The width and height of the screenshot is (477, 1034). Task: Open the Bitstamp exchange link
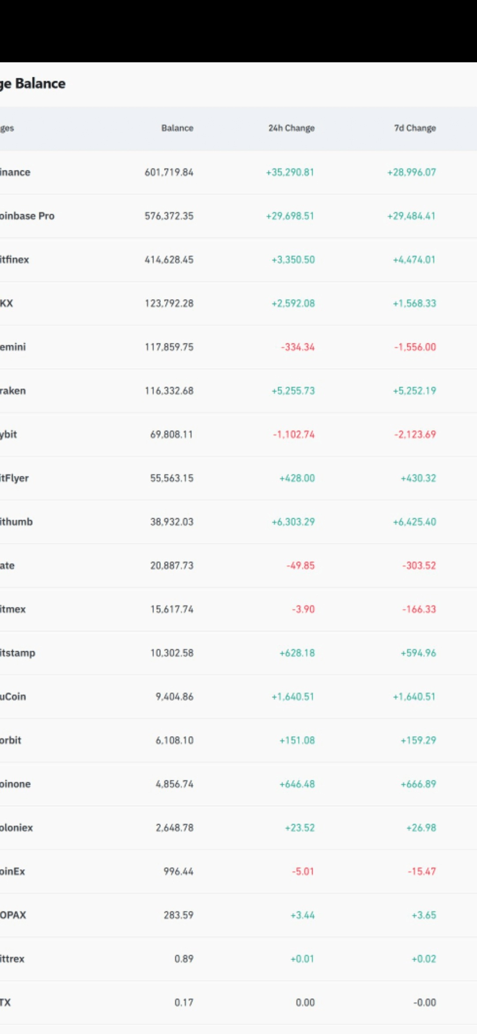pos(17,653)
